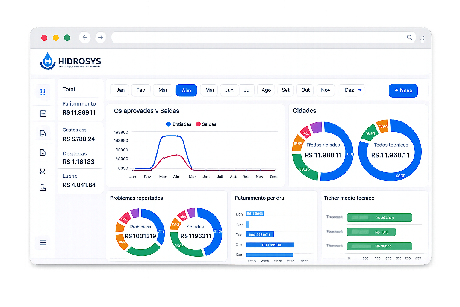Click the green bar labeled R$ 1618
Screen dimensions: 460x307
point(371,232)
